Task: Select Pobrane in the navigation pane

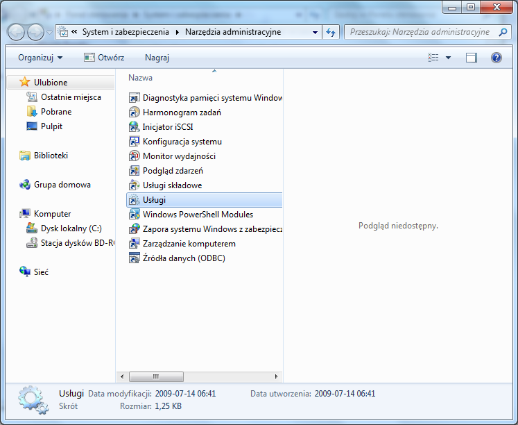Action: [x=55, y=112]
